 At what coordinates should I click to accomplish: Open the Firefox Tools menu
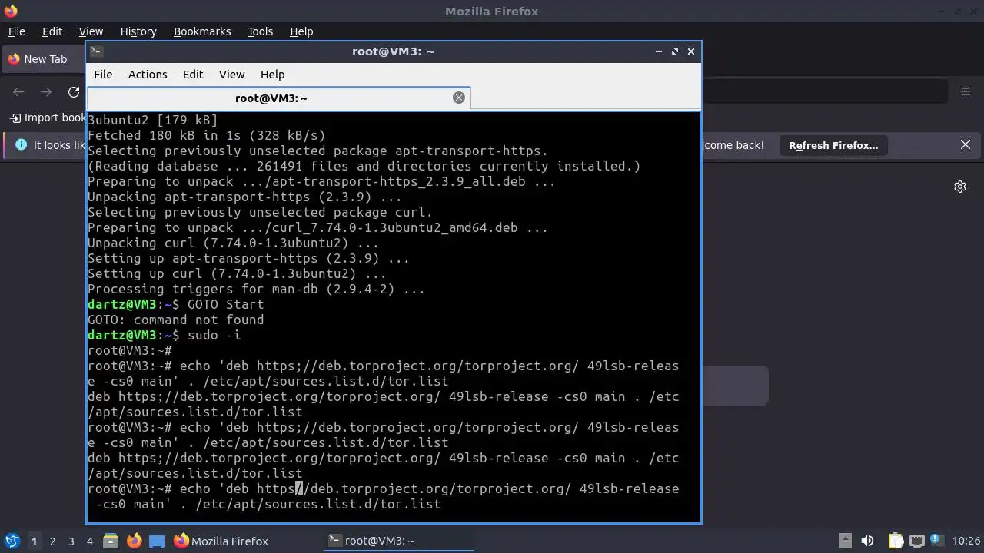click(x=261, y=31)
